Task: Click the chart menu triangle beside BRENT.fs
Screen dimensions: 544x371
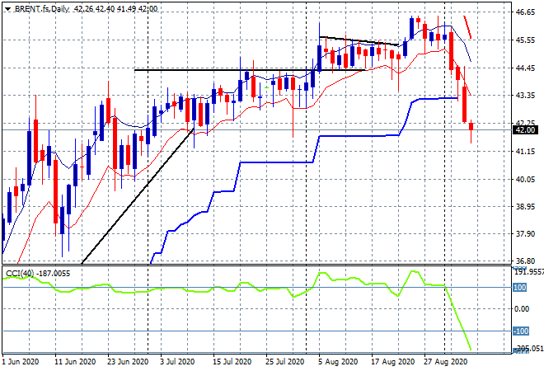Action: pyautogui.click(x=7, y=9)
